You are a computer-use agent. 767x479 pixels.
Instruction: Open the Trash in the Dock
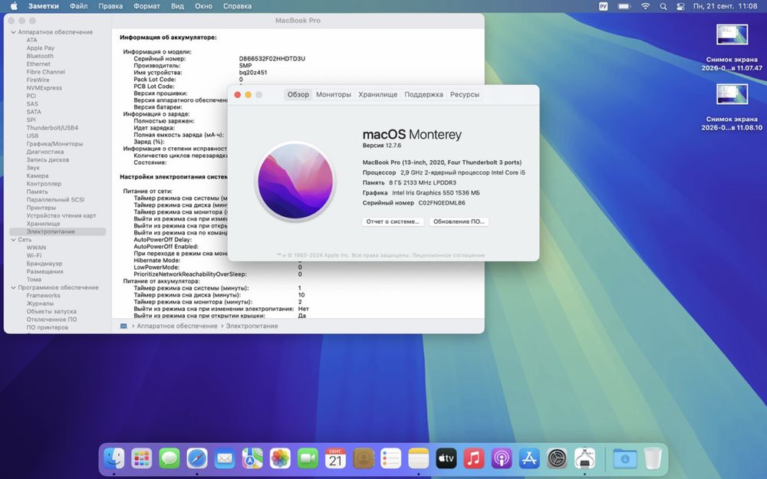coord(653,458)
